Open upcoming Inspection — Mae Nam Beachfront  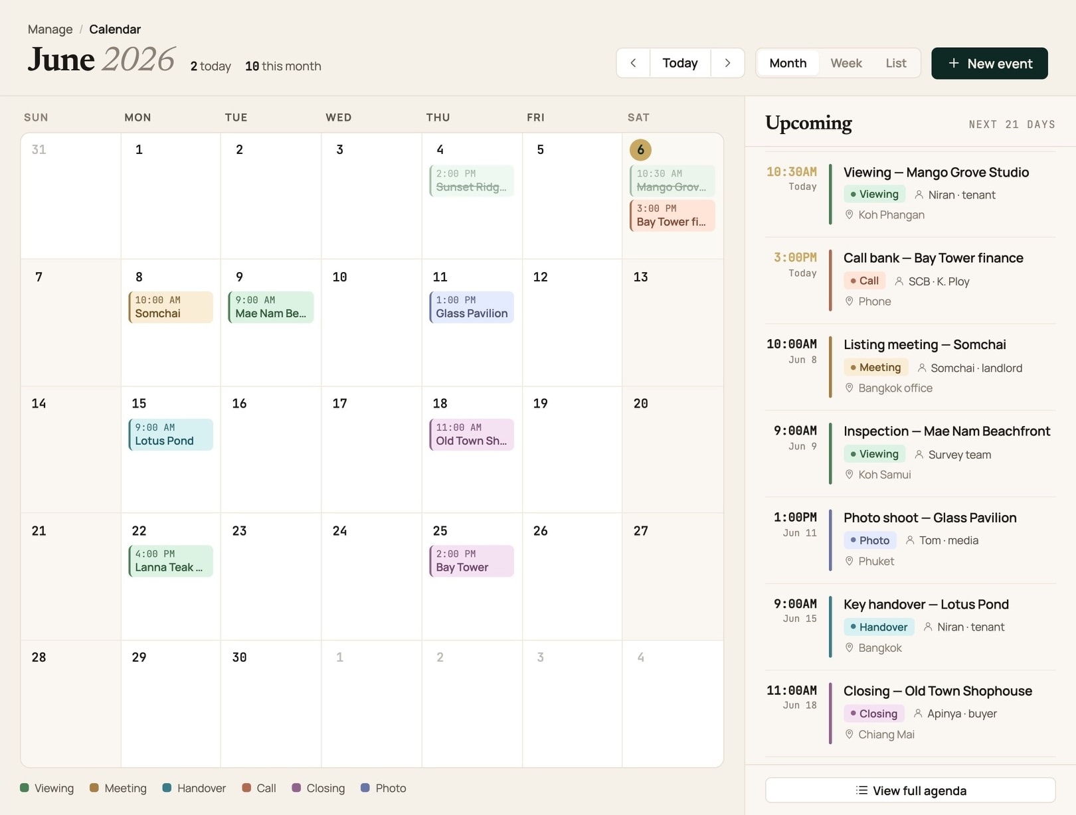(x=946, y=431)
